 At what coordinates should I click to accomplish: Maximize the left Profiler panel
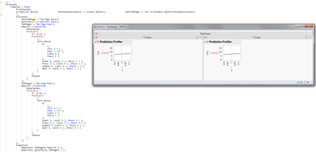point(197,37)
